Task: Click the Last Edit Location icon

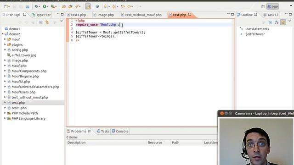Action: (123, 6)
